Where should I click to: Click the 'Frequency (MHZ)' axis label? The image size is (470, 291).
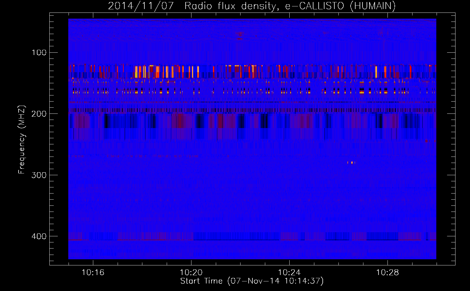point(22,139)
